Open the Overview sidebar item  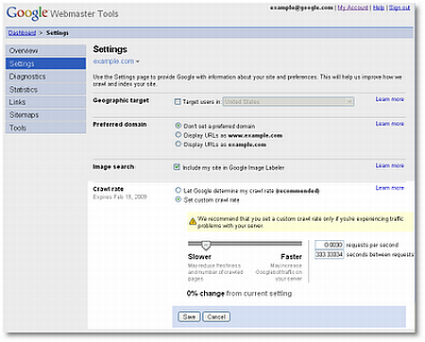pyautogui.click(x=45, y=50)
